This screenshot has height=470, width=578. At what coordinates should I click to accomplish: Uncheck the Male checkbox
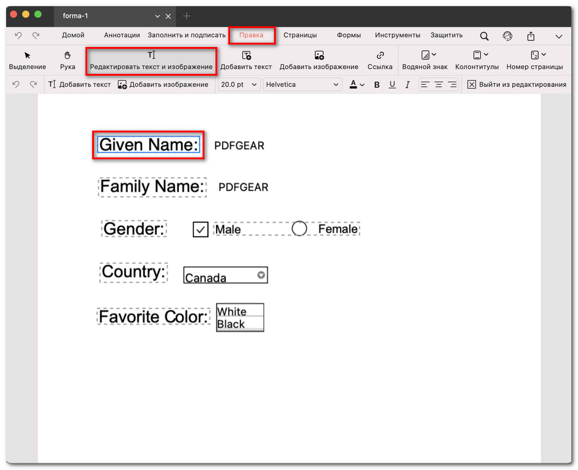[x=200, y=230]
